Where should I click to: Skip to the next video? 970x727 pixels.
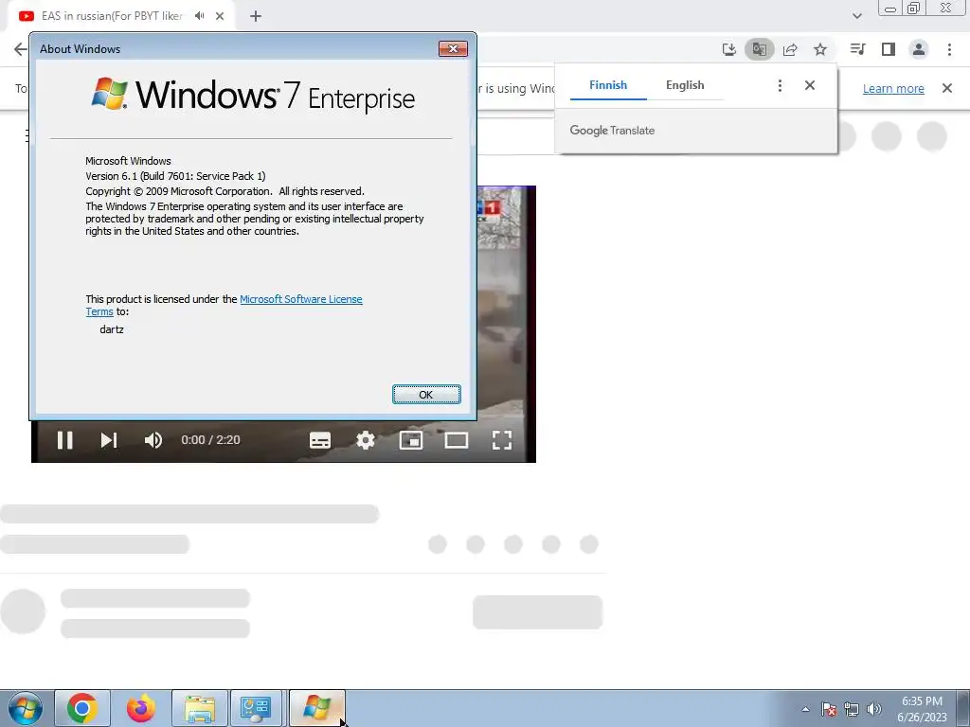pos(109,440)
